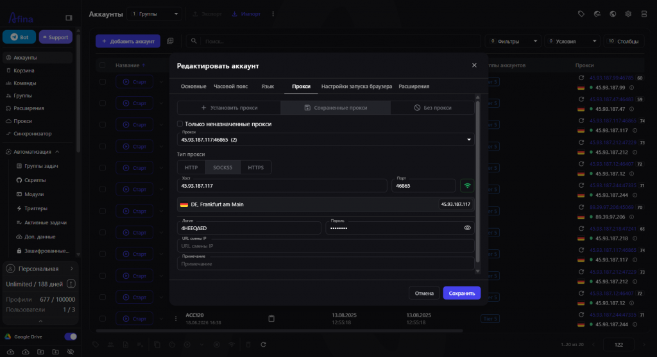Open Синхронизатор in the sidebar
The image size is (657, 357).
pos(32,133)
